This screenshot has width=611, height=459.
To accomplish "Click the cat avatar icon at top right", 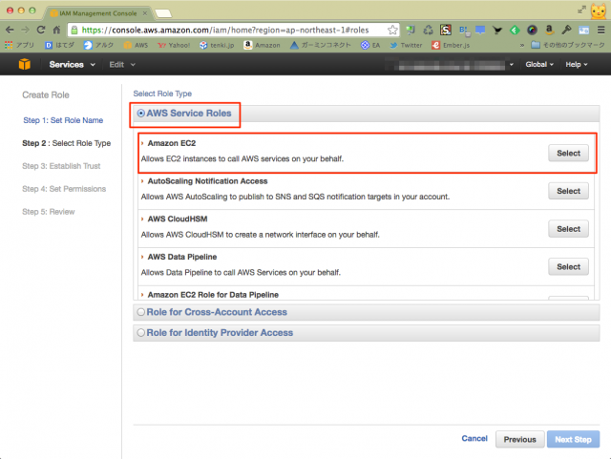I will [599, 10].
